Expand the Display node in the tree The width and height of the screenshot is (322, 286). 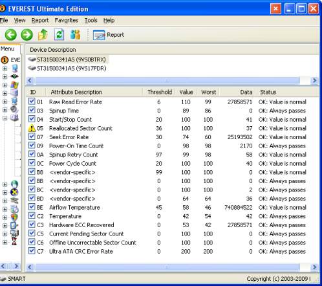click(5, 102)
